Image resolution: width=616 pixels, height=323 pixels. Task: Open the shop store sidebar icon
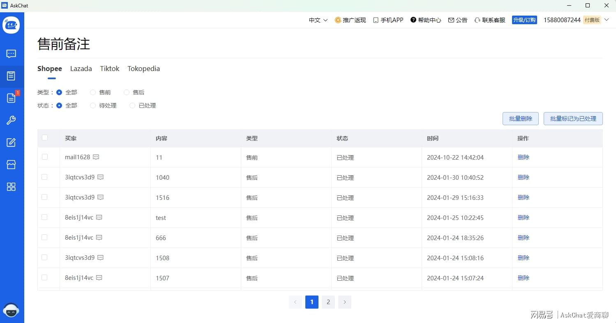(x=11, y=165)
